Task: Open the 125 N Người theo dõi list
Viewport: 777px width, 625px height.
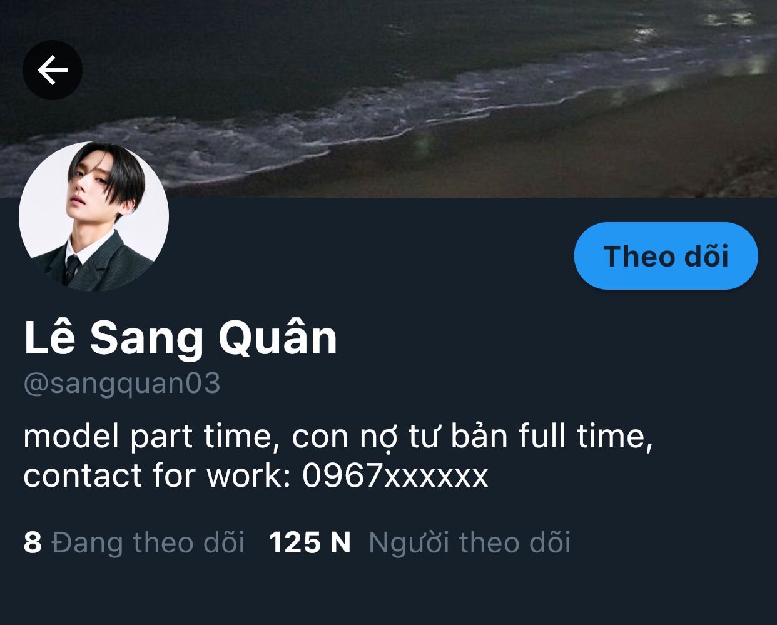Action: tap(420, 542)
